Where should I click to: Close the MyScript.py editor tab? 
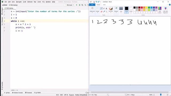tap(14, 8)
